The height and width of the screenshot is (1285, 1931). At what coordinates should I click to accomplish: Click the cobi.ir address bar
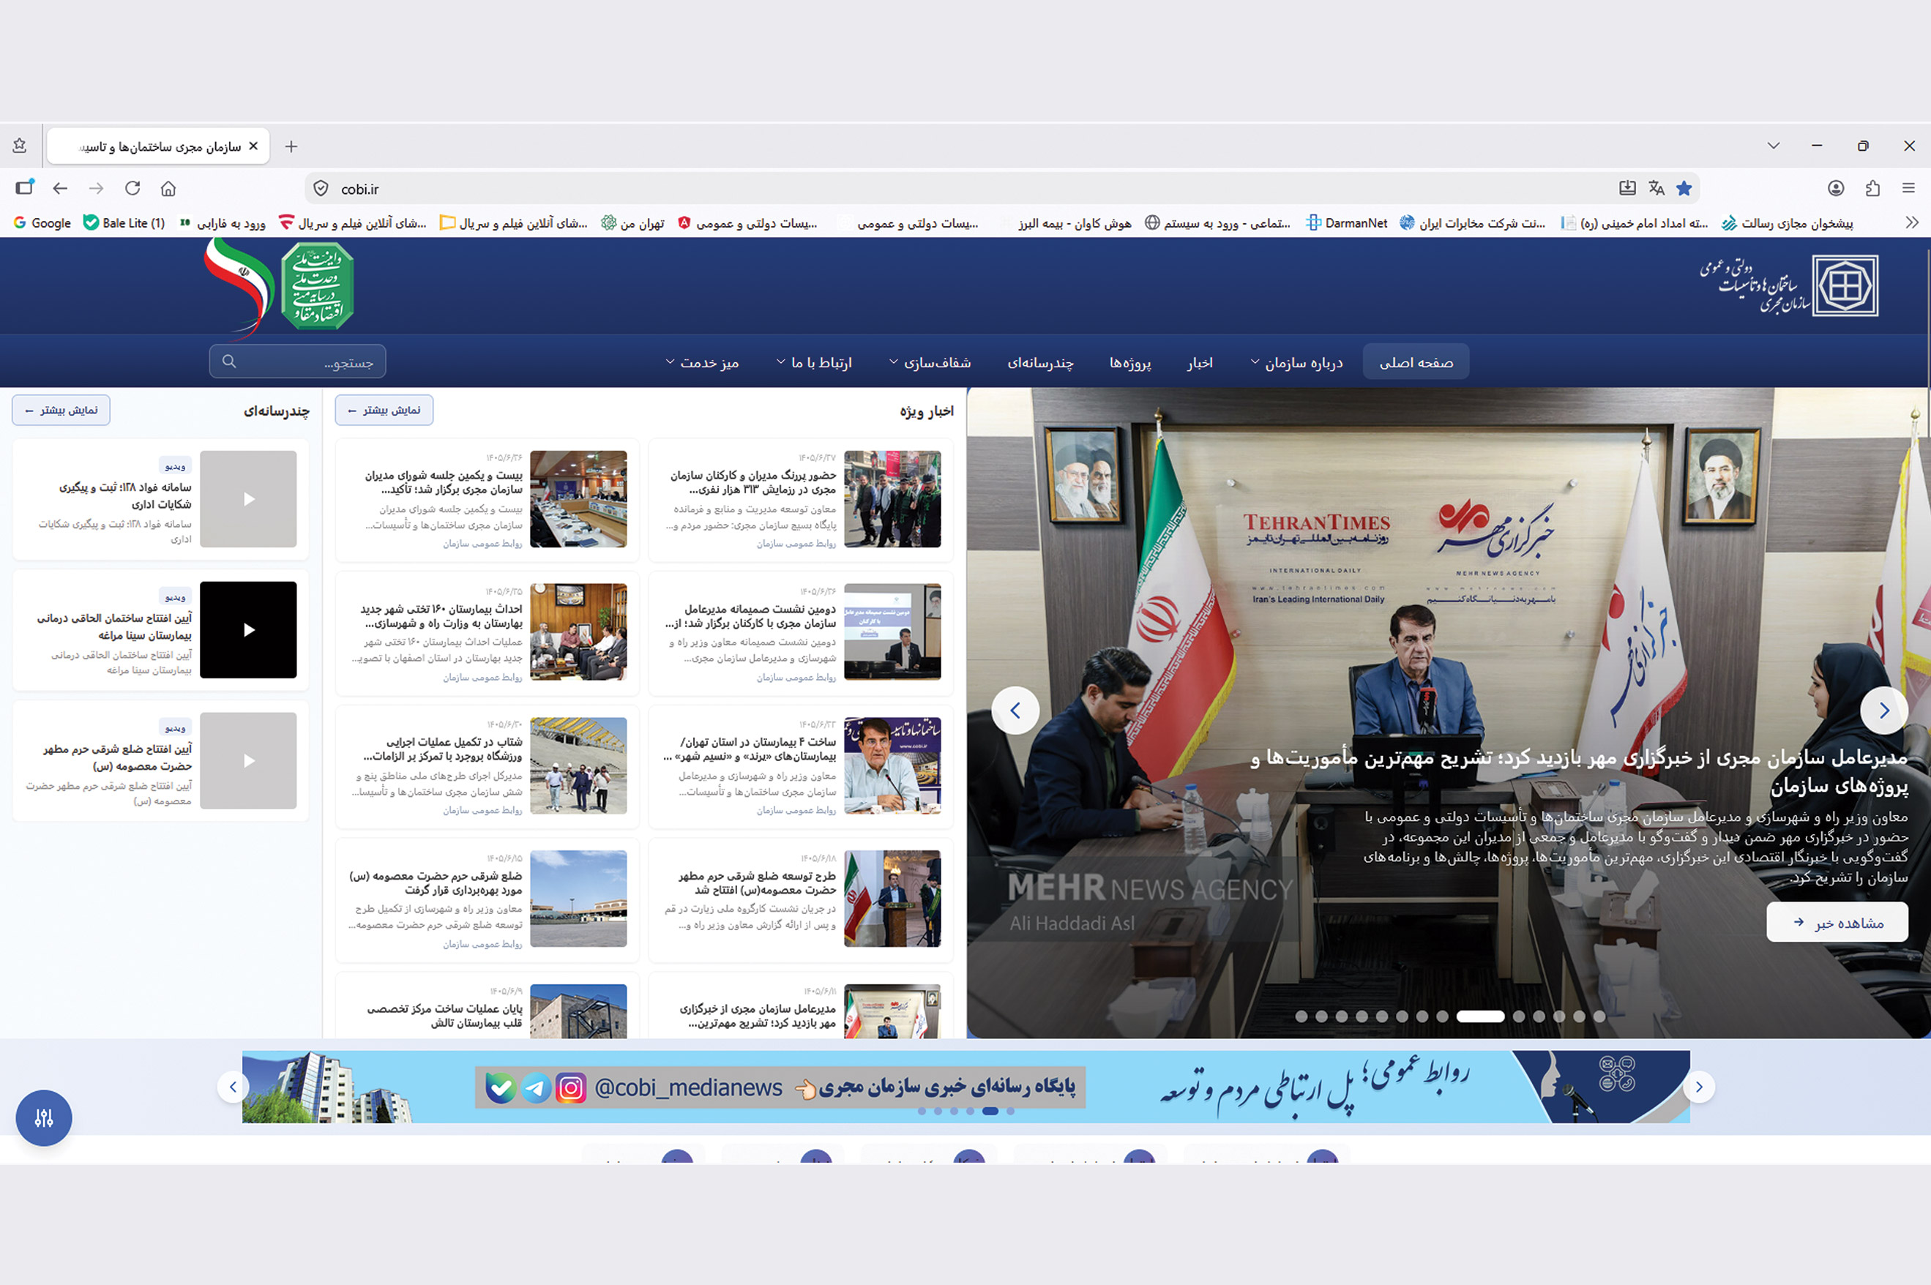(1002, 189)
